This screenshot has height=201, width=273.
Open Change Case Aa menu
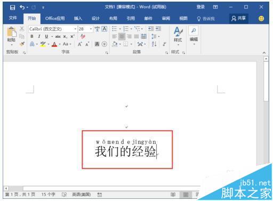point(67,44)
